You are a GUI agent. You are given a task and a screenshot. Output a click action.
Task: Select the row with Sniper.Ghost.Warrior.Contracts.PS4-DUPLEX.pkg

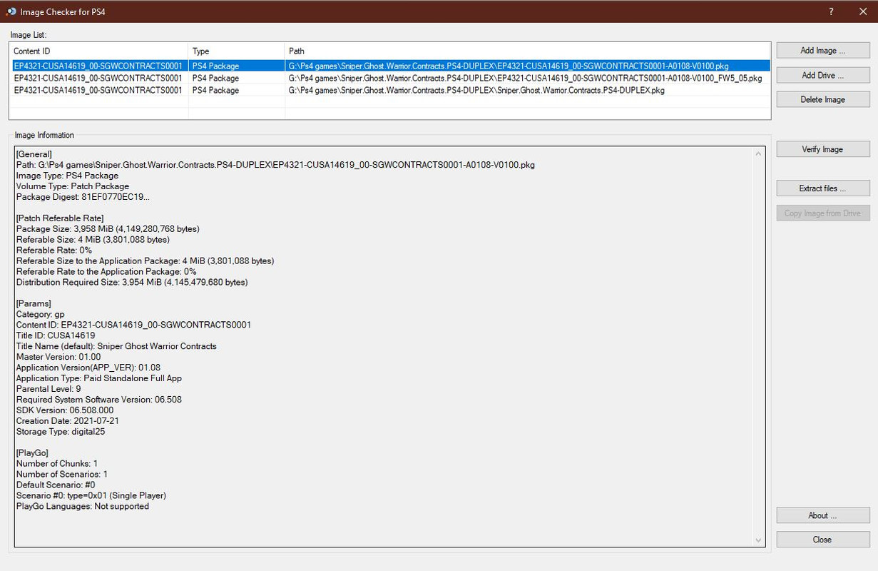(x=390, y=91)
